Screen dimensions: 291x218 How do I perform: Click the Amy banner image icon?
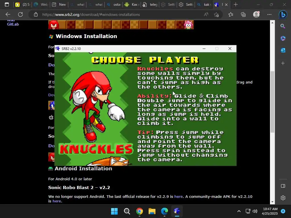click(x=188, y=25)
